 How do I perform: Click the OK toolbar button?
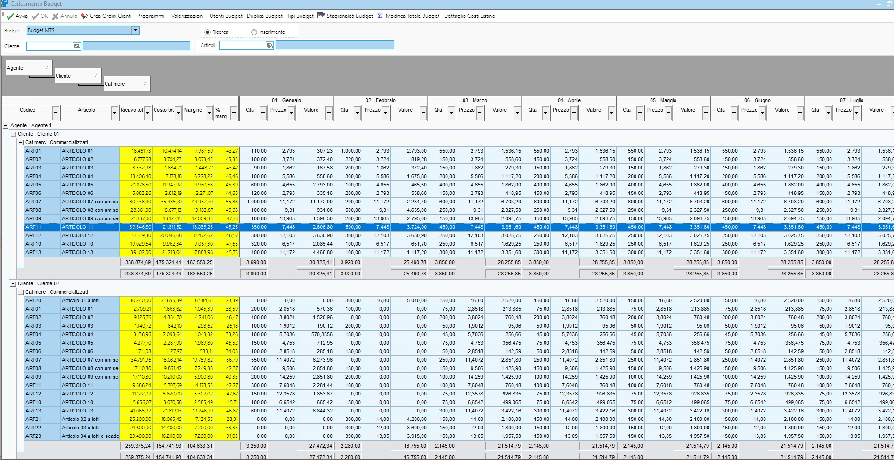coord(40,16)
